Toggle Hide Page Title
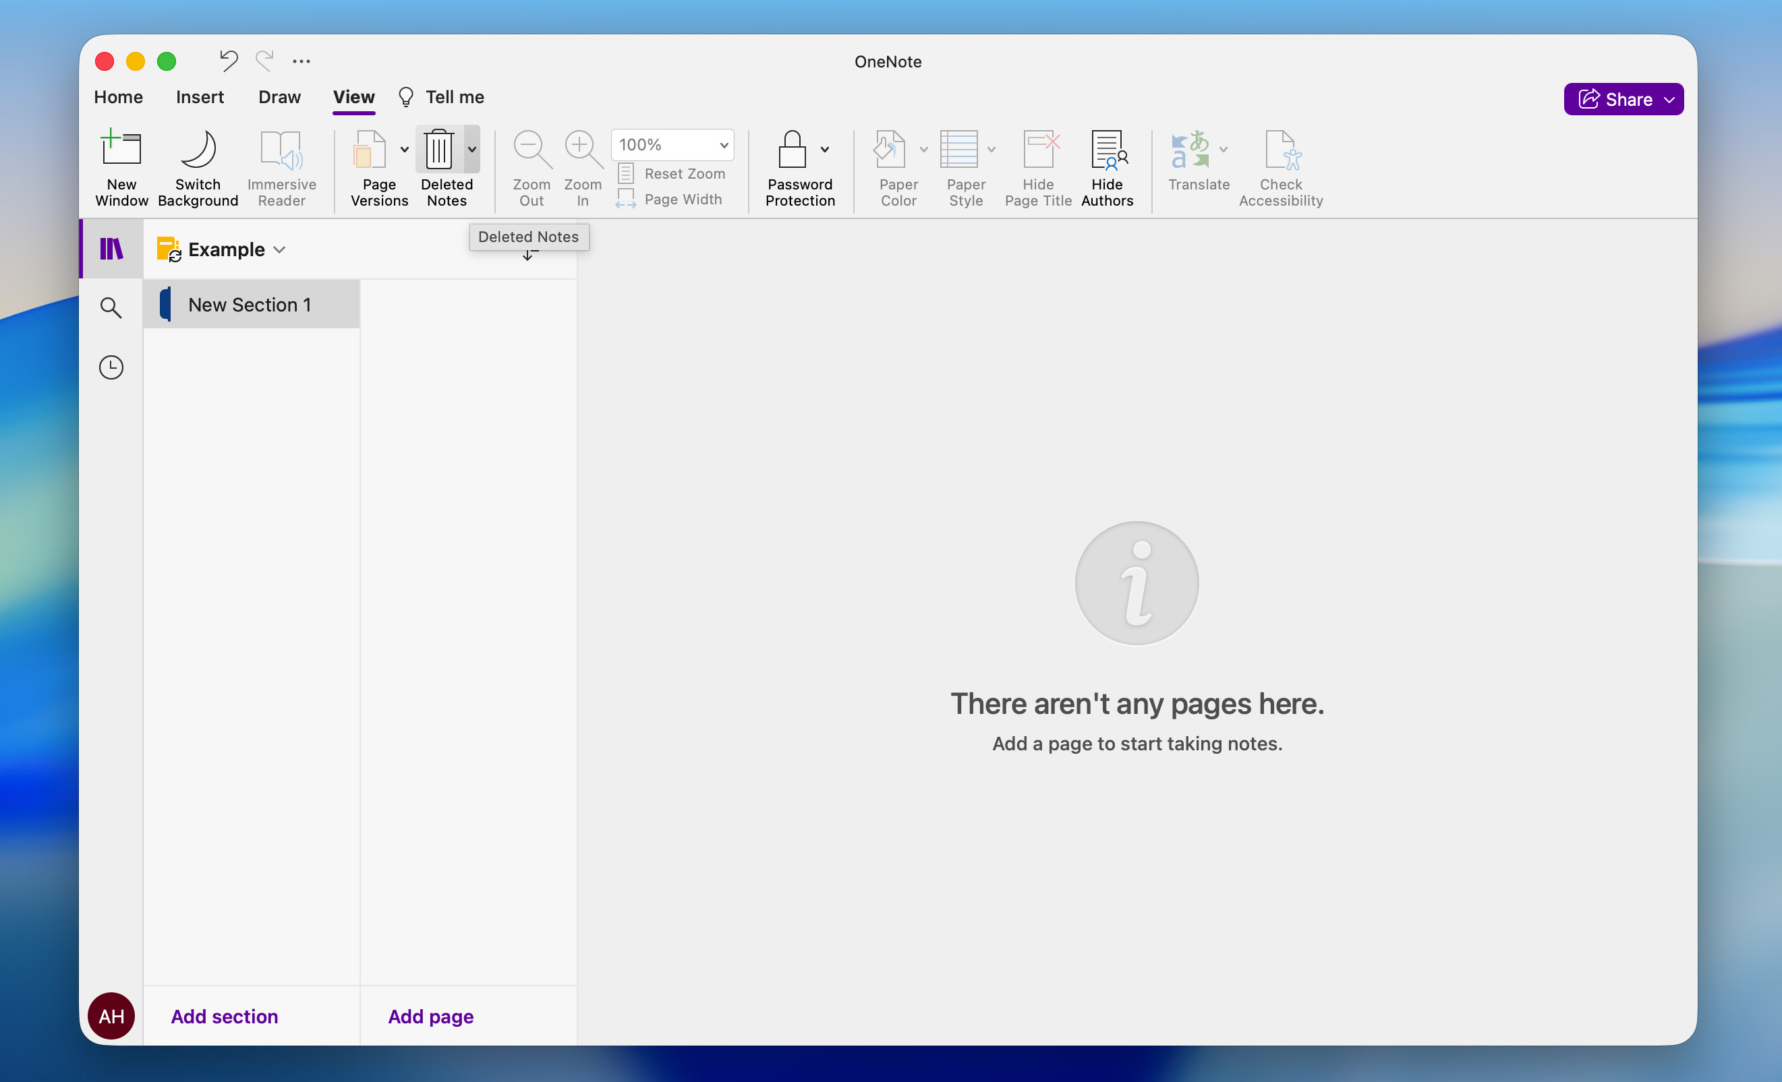1782x1082 pixels. (1038, 168)
